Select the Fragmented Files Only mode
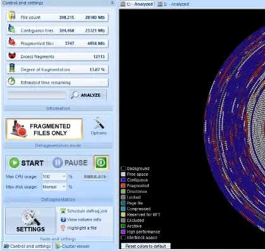The height and width of the screenshot is (251, 265). pos(44,129)
